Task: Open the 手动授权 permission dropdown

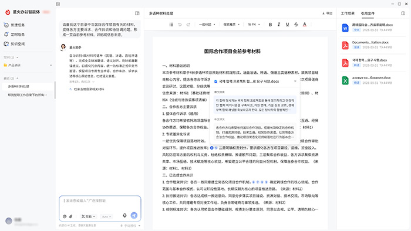Action: 130,226
